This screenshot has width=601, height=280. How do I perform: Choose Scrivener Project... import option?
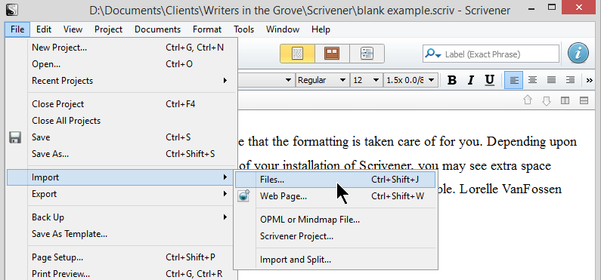pyautogui.click(x=336, y=236)
